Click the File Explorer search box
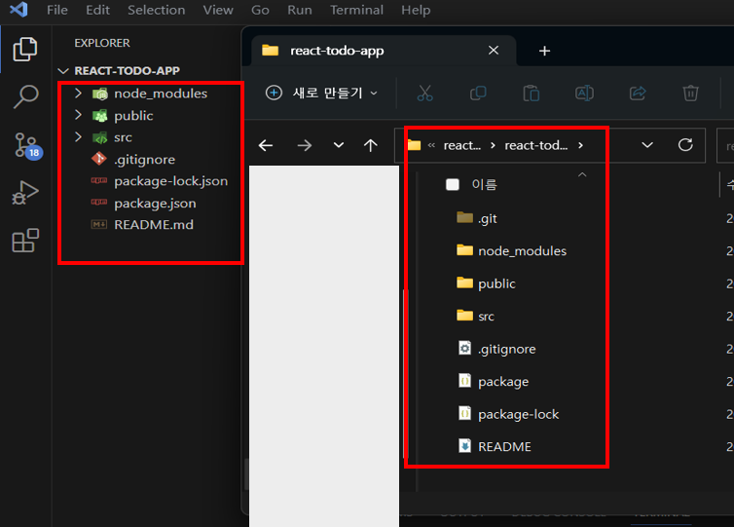This screenshot has width=734, height=527. point(725,146)
